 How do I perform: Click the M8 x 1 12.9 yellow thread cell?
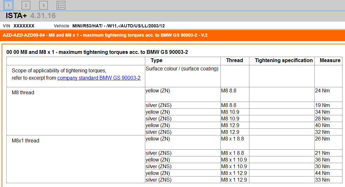click(x=234, y=173)
